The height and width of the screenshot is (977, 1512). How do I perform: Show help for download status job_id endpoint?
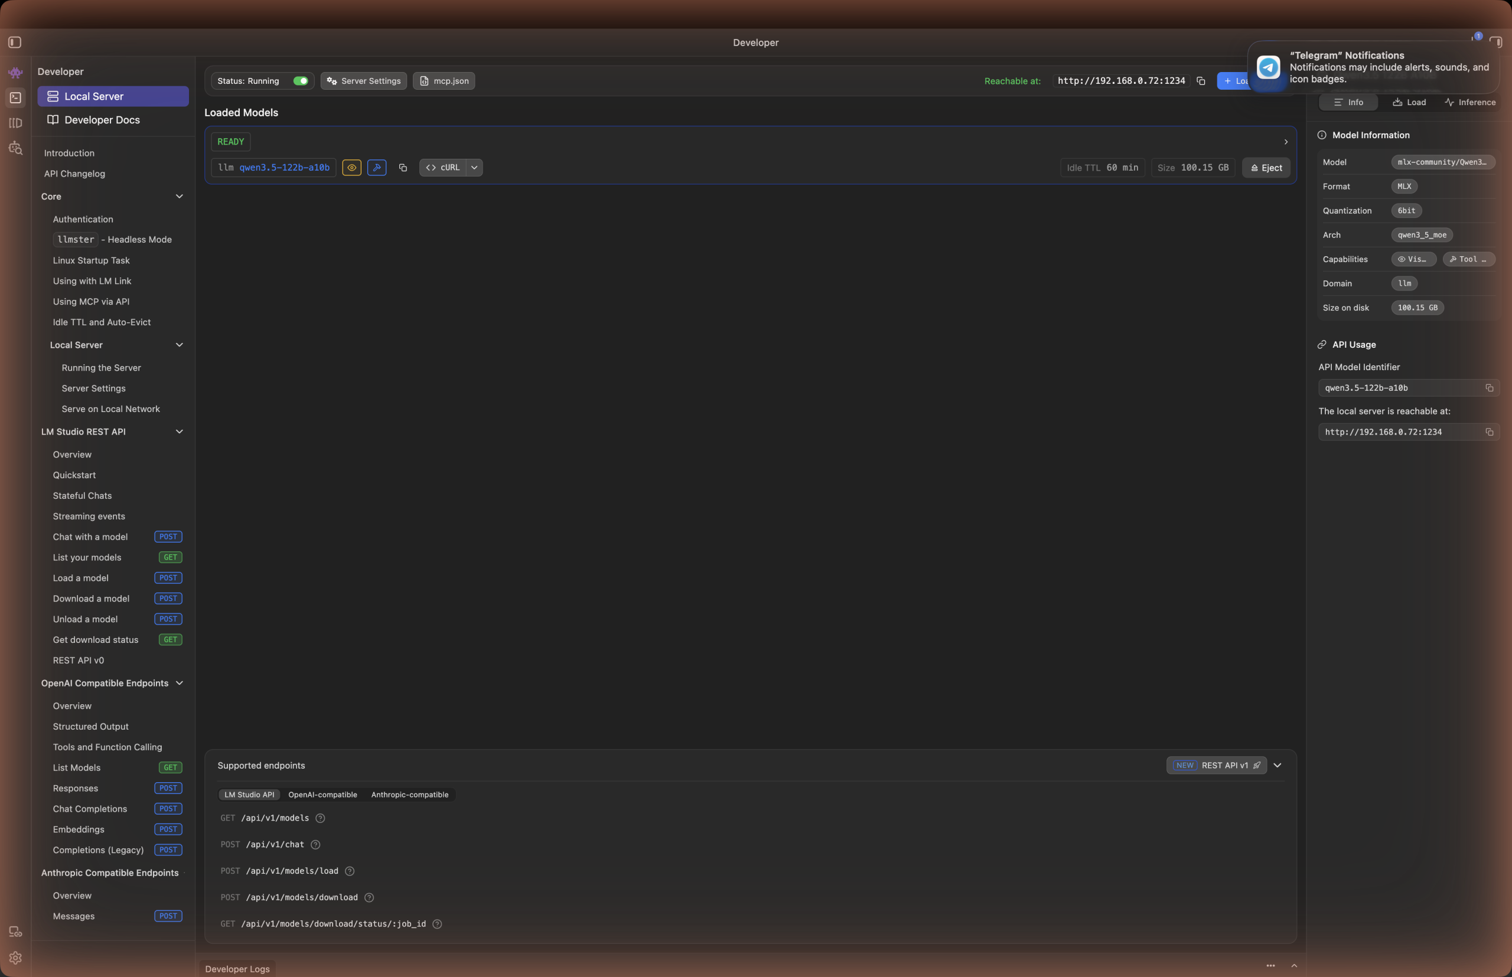(437, 924)
